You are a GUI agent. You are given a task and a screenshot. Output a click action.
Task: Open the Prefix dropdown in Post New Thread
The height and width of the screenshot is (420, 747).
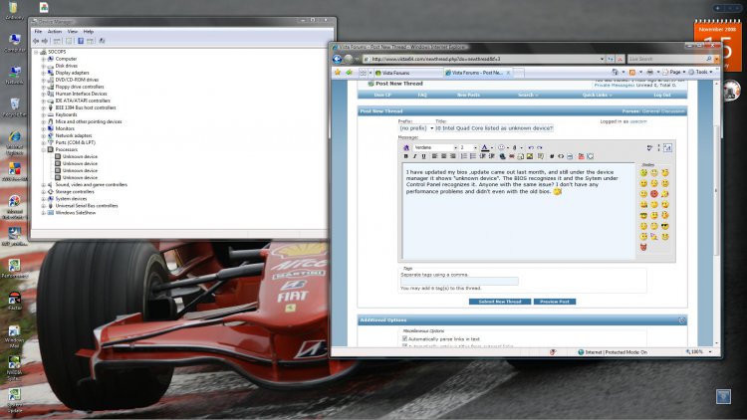416,128
